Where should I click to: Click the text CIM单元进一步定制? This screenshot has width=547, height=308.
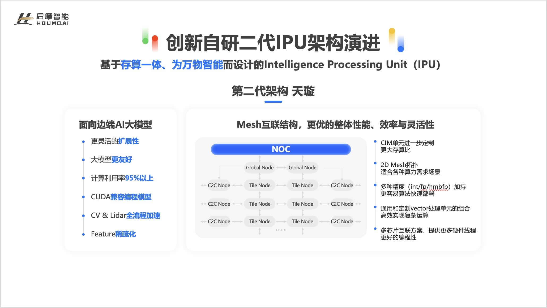click(407, 143)
